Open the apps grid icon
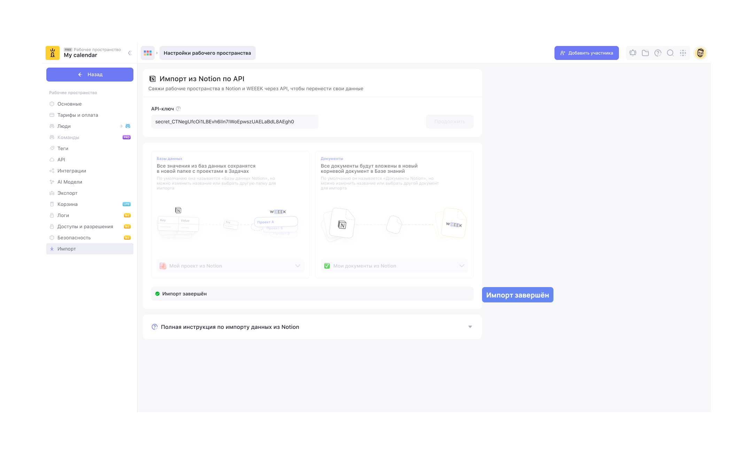The image size is (753, 455). (x=683, y=53)
